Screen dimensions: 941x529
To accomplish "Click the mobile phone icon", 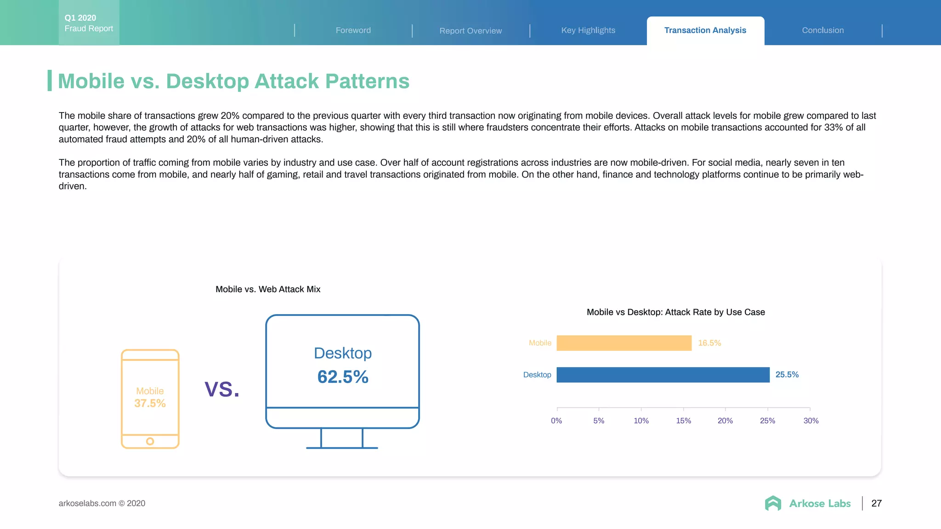I will click(x=150, y=399).
